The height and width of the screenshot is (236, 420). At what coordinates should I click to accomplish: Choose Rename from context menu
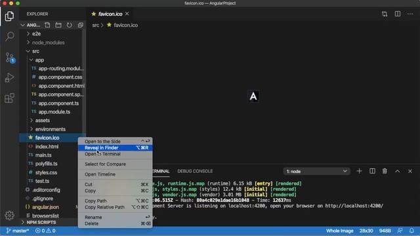click(115, 217)
